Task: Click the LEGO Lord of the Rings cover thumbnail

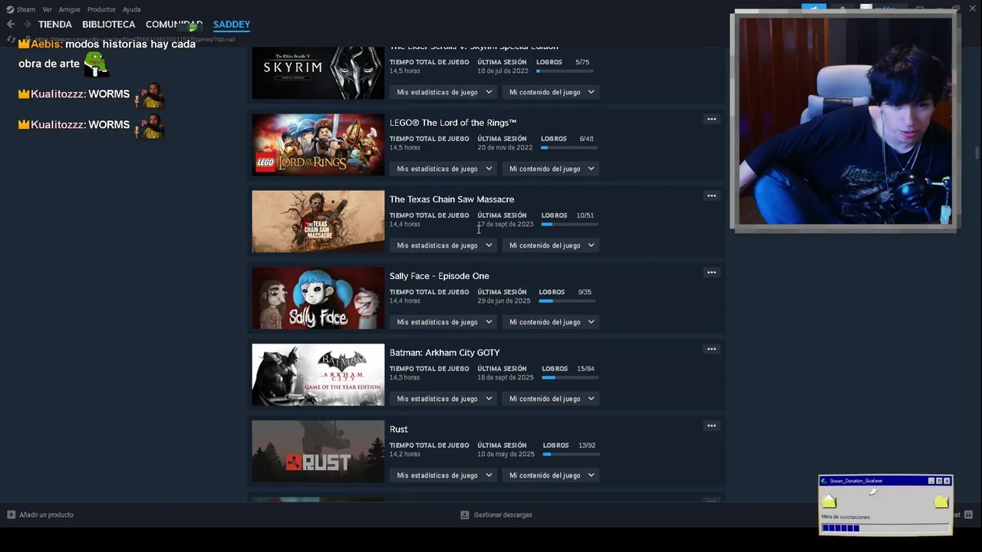Action: (x=318, y=145)
